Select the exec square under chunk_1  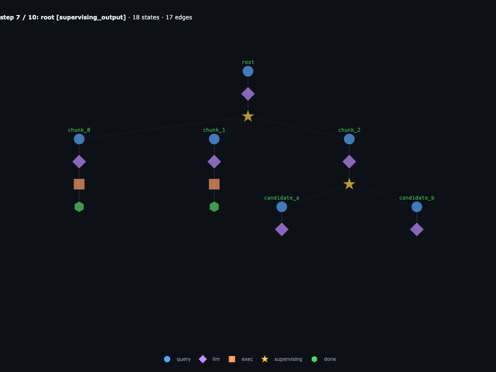click(x=214, y=184)
